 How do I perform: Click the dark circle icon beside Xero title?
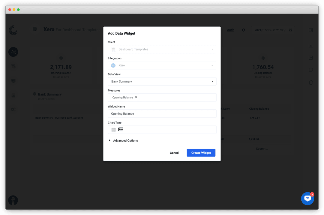[x=35, y=29]
